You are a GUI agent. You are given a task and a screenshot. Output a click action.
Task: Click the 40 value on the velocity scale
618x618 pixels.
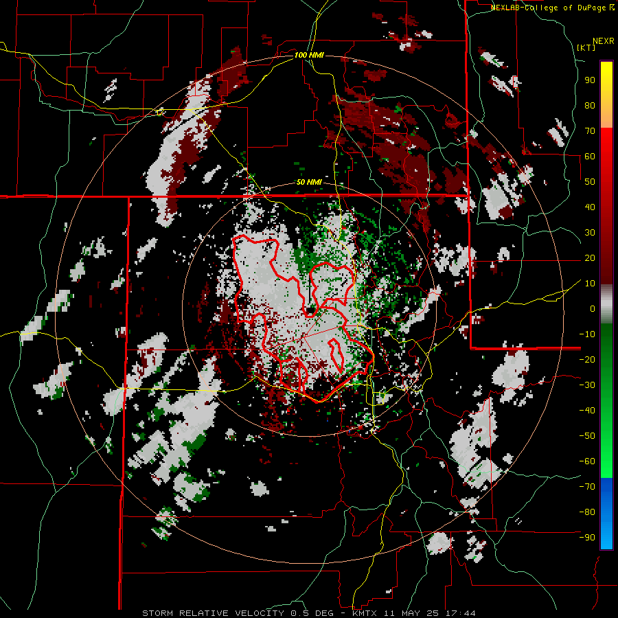tap(590, 207)
